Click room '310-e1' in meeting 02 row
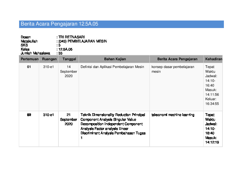 (48, 115)
